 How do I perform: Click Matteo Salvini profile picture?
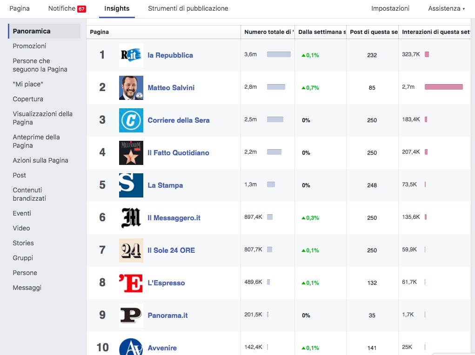[x=131, y=88]
